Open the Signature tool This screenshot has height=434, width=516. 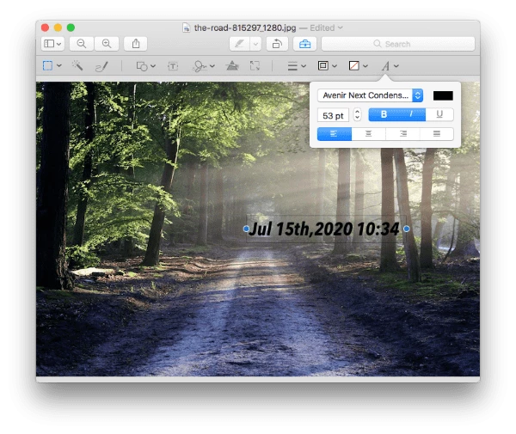click(x=200, y=66)
